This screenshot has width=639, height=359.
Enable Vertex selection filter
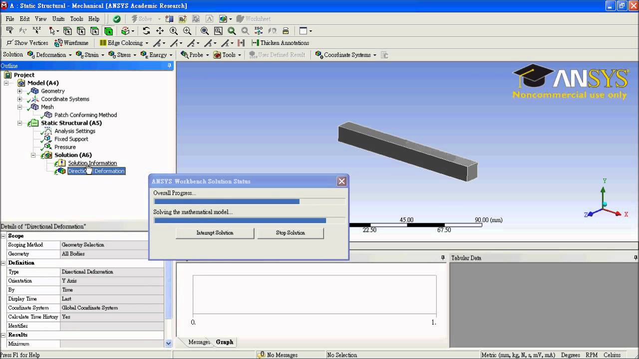(x=67, y=31)
